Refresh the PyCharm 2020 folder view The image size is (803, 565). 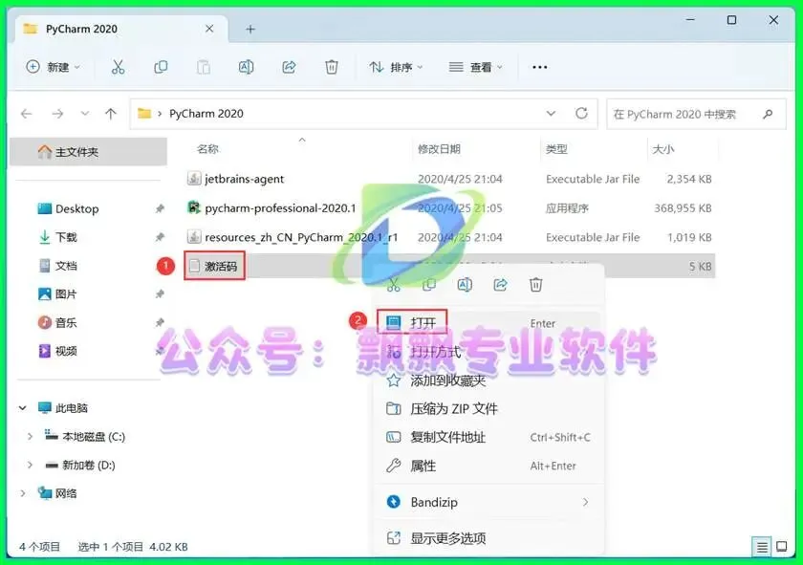[x=581, y=113]
